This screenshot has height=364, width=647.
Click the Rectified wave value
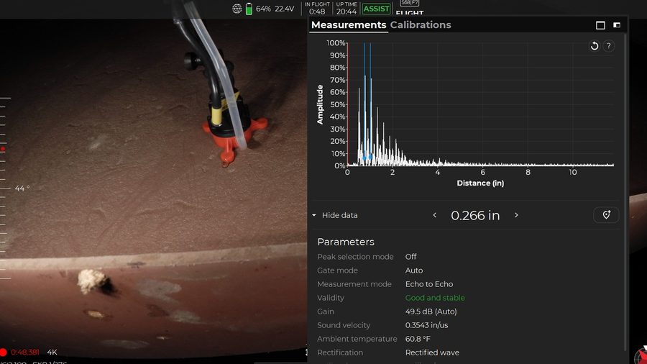click(432, 352)
